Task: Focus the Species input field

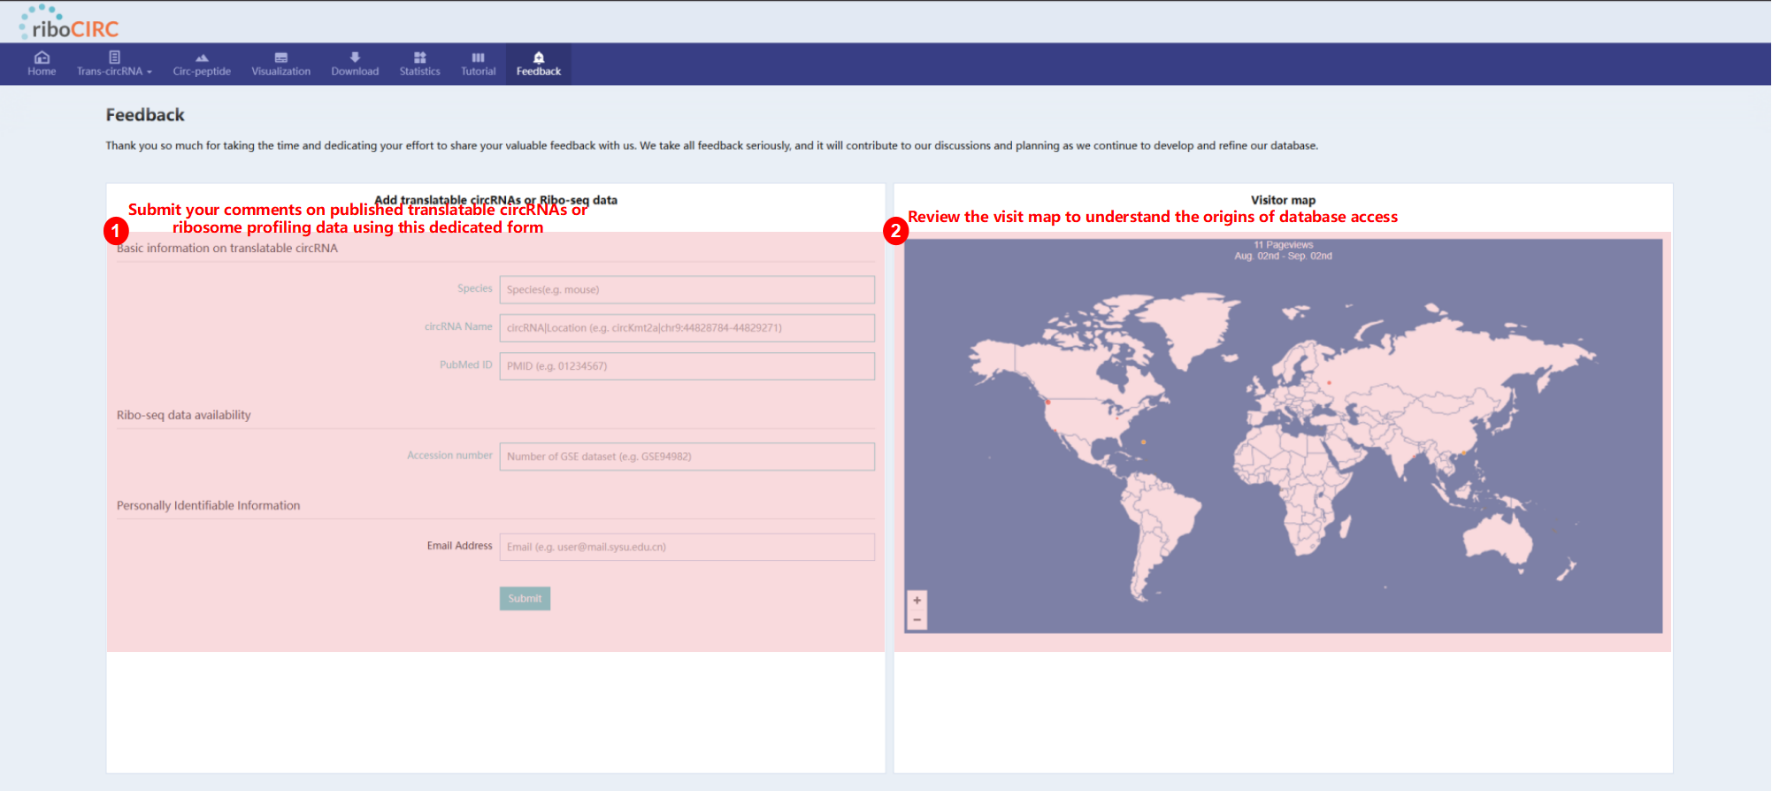Action: coord(687,290)
